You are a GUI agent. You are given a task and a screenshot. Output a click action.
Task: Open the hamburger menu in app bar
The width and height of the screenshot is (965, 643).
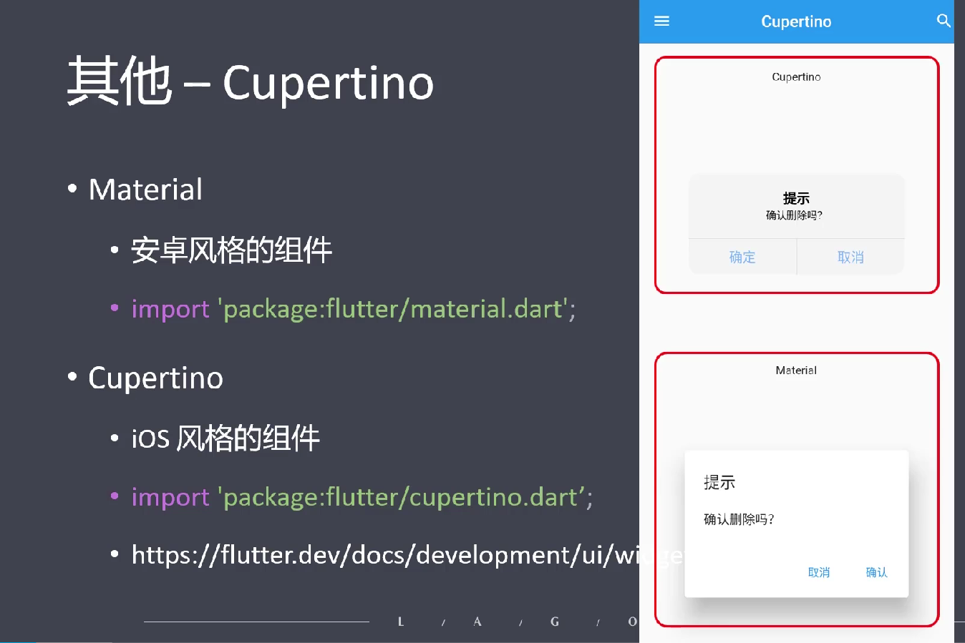tap(661, 21)
